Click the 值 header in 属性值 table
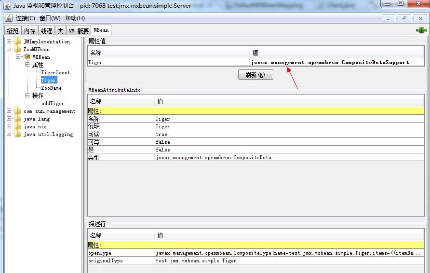The height and width of the screenshot is (273, 430). point(337,52)
